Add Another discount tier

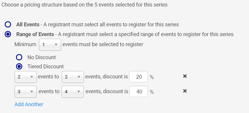(29, 104)
